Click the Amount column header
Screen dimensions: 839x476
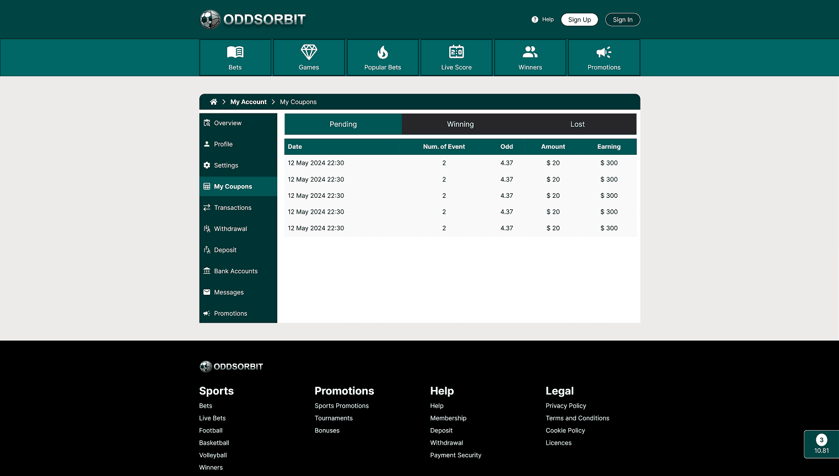pyautogui.click(x=553, y=147)
